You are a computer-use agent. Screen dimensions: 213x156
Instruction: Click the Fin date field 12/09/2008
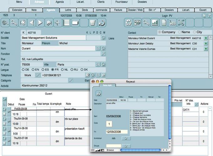click(117, 132)
